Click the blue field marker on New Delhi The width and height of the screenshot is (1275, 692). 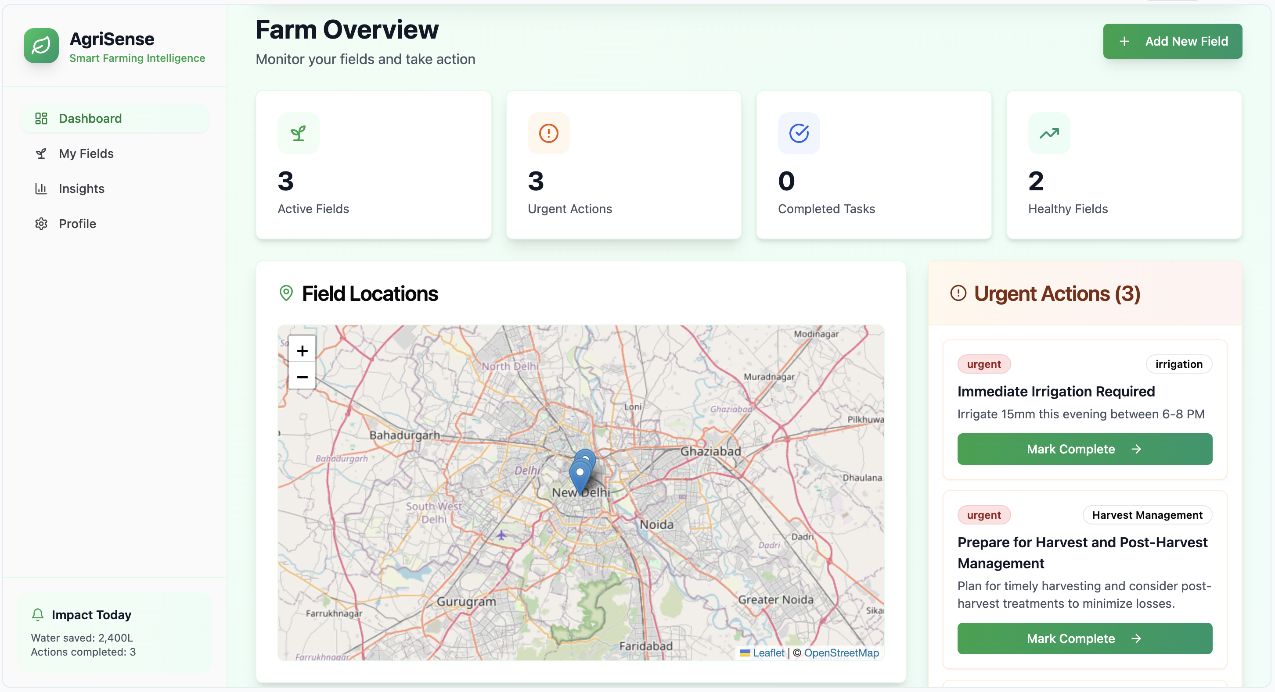pyautogui.click(x=580, y=474)
